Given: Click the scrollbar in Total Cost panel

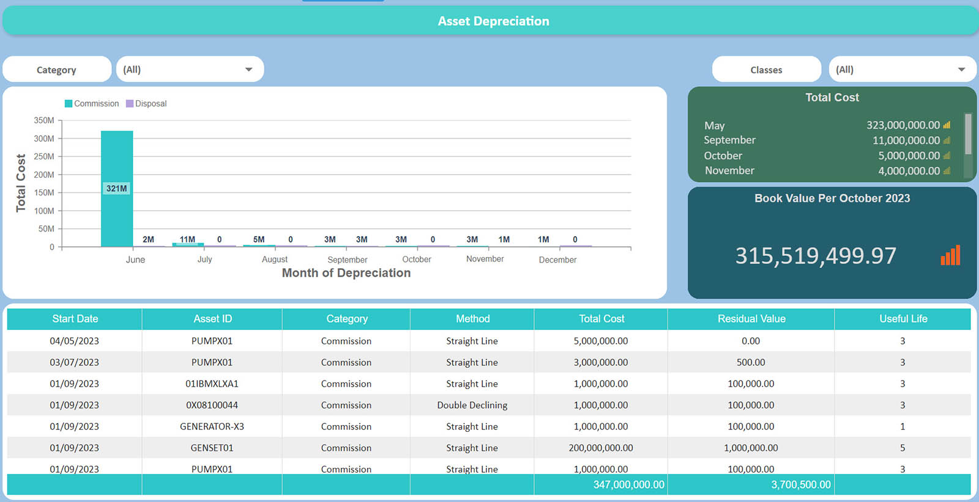Looking at the screenshot, I should (x=968, y=134).
